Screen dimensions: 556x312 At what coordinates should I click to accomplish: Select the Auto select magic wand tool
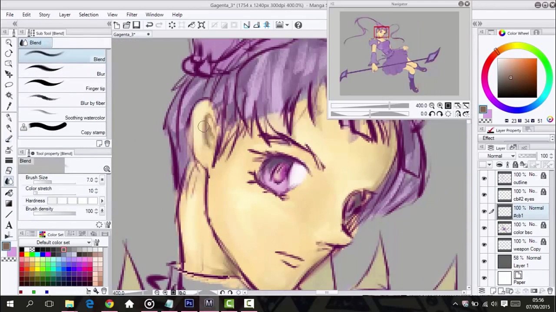point(9,95)
